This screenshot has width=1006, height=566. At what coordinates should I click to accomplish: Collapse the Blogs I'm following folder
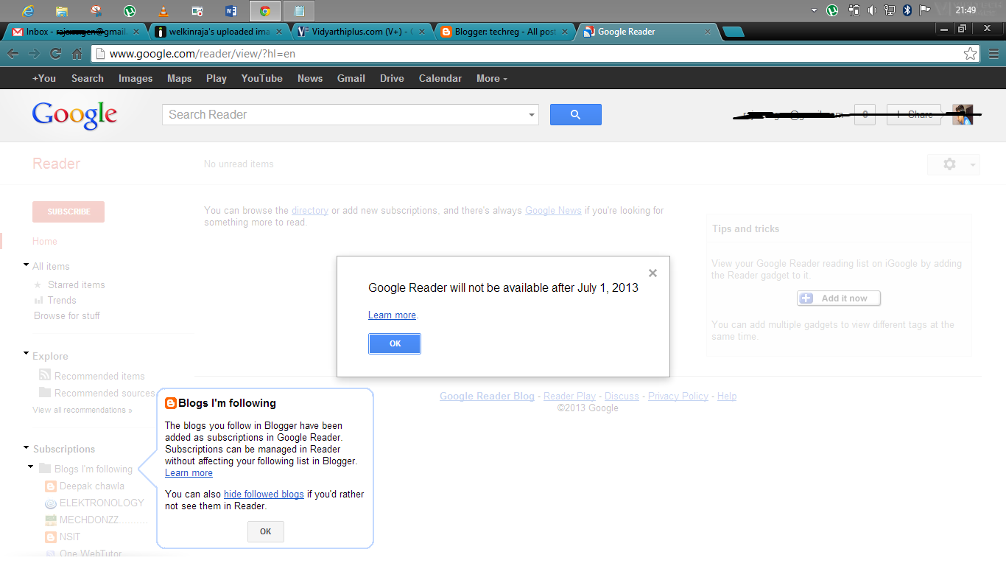point(31,466)
